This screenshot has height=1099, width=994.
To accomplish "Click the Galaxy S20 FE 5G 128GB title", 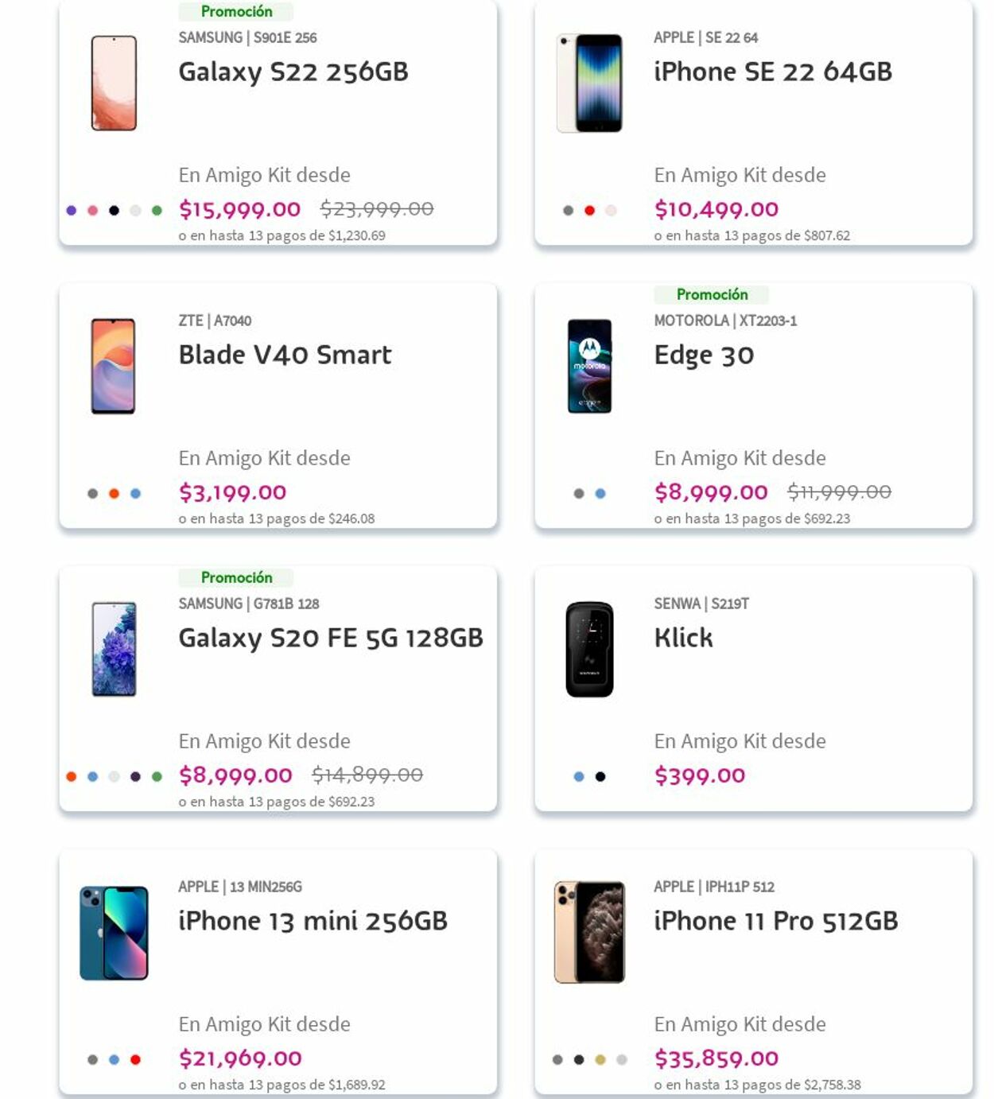I will (x=331, y=638).
